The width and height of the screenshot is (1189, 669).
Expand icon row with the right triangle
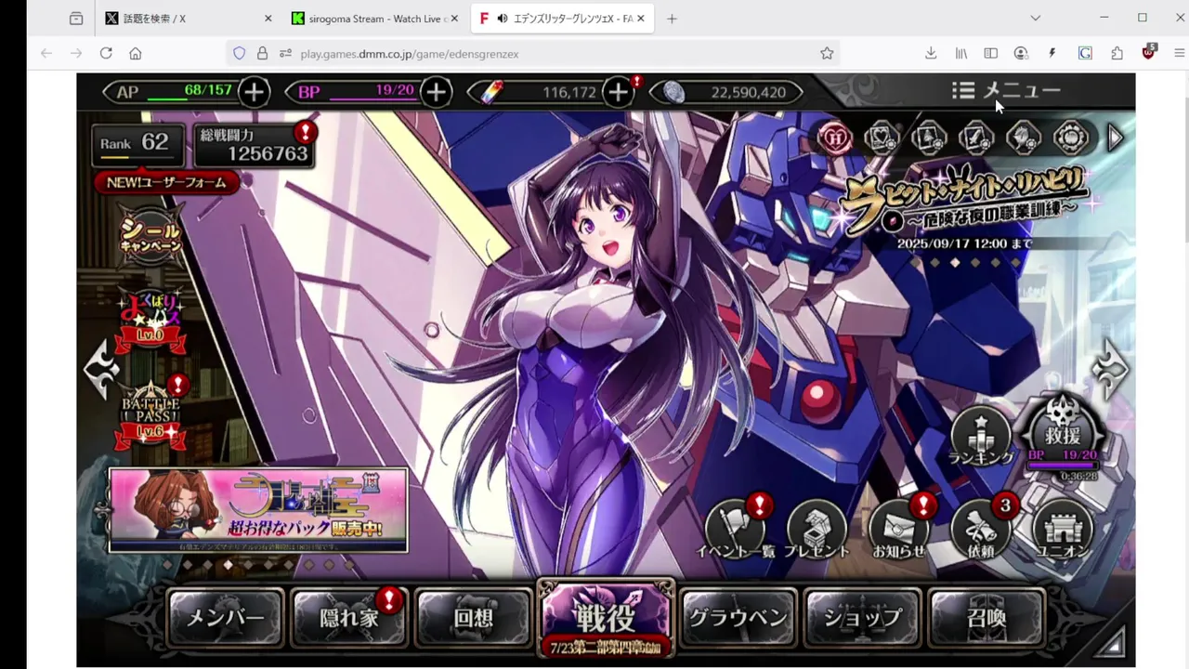point(1116,138)
